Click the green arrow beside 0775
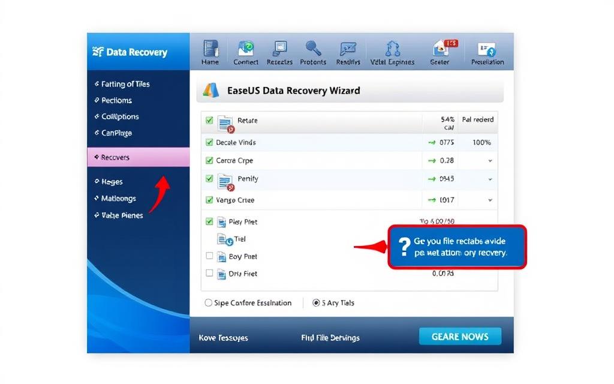Screen dimensions: 614x384 pyautogui.click(x=432, y=143)
